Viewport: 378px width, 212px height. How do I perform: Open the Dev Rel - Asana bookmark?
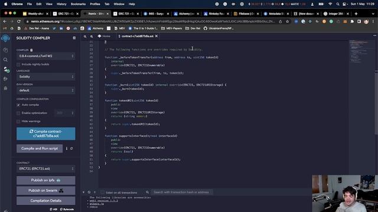(x=37, y=28)
